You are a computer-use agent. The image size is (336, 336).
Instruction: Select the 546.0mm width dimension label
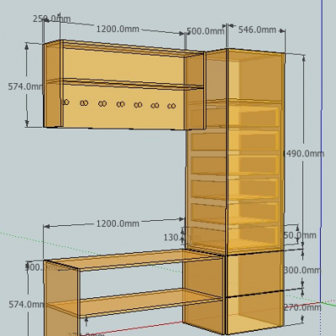coord(257,29)
